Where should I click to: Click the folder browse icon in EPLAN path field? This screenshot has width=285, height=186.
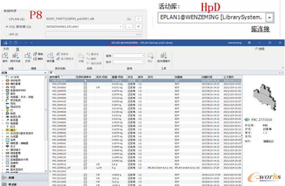pos(129,19)
